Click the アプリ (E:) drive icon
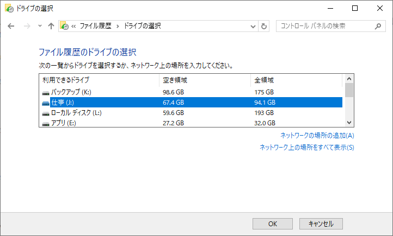393x236 pixels. click(45, 123)
